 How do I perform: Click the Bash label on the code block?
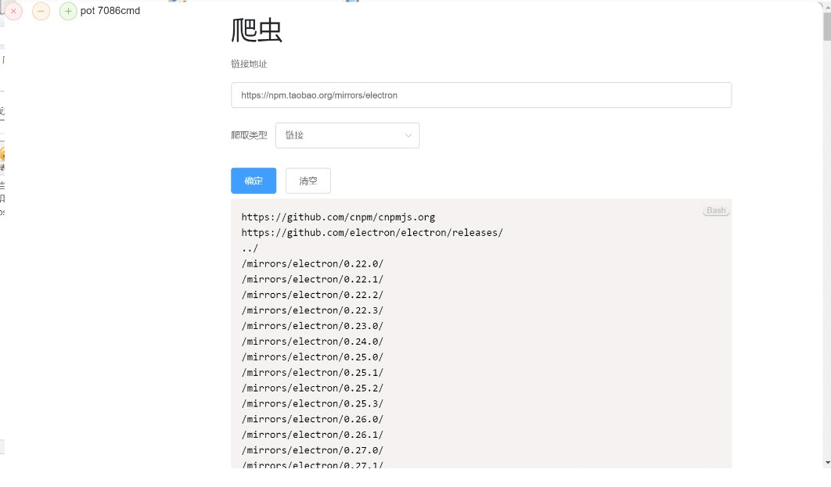(716, 211)
